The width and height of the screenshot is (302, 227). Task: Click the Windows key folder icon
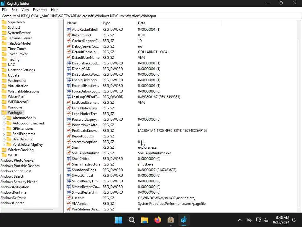pyautogui.click(x=4, y=107)
